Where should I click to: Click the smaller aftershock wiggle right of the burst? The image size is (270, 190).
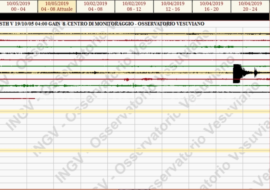tap(256, 72)
